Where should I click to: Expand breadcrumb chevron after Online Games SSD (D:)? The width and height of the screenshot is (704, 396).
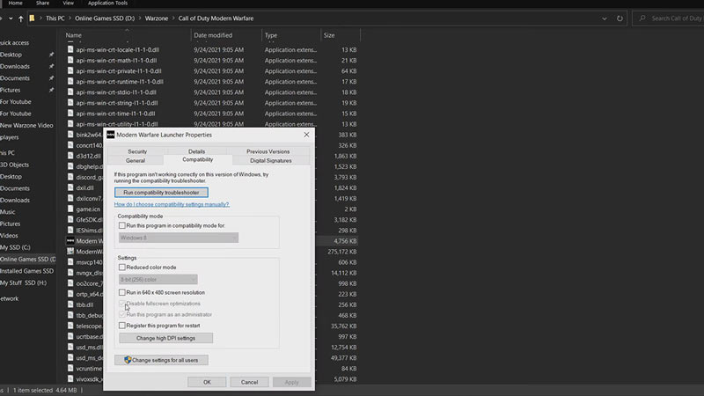pyautogui.click(x=140, y=18)
